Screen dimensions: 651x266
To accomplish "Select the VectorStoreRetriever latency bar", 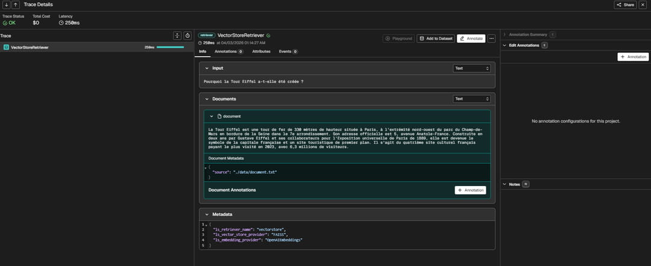I will (x=170, y=47).
